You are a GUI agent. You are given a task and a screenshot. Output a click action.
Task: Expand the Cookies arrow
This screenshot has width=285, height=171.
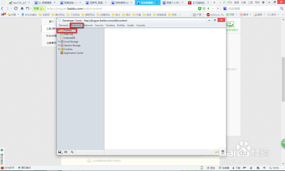coord(59,49)
